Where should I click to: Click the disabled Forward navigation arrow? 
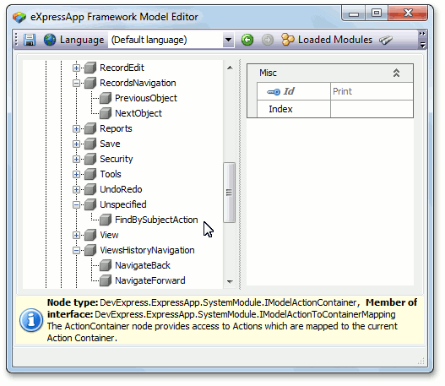268,40
